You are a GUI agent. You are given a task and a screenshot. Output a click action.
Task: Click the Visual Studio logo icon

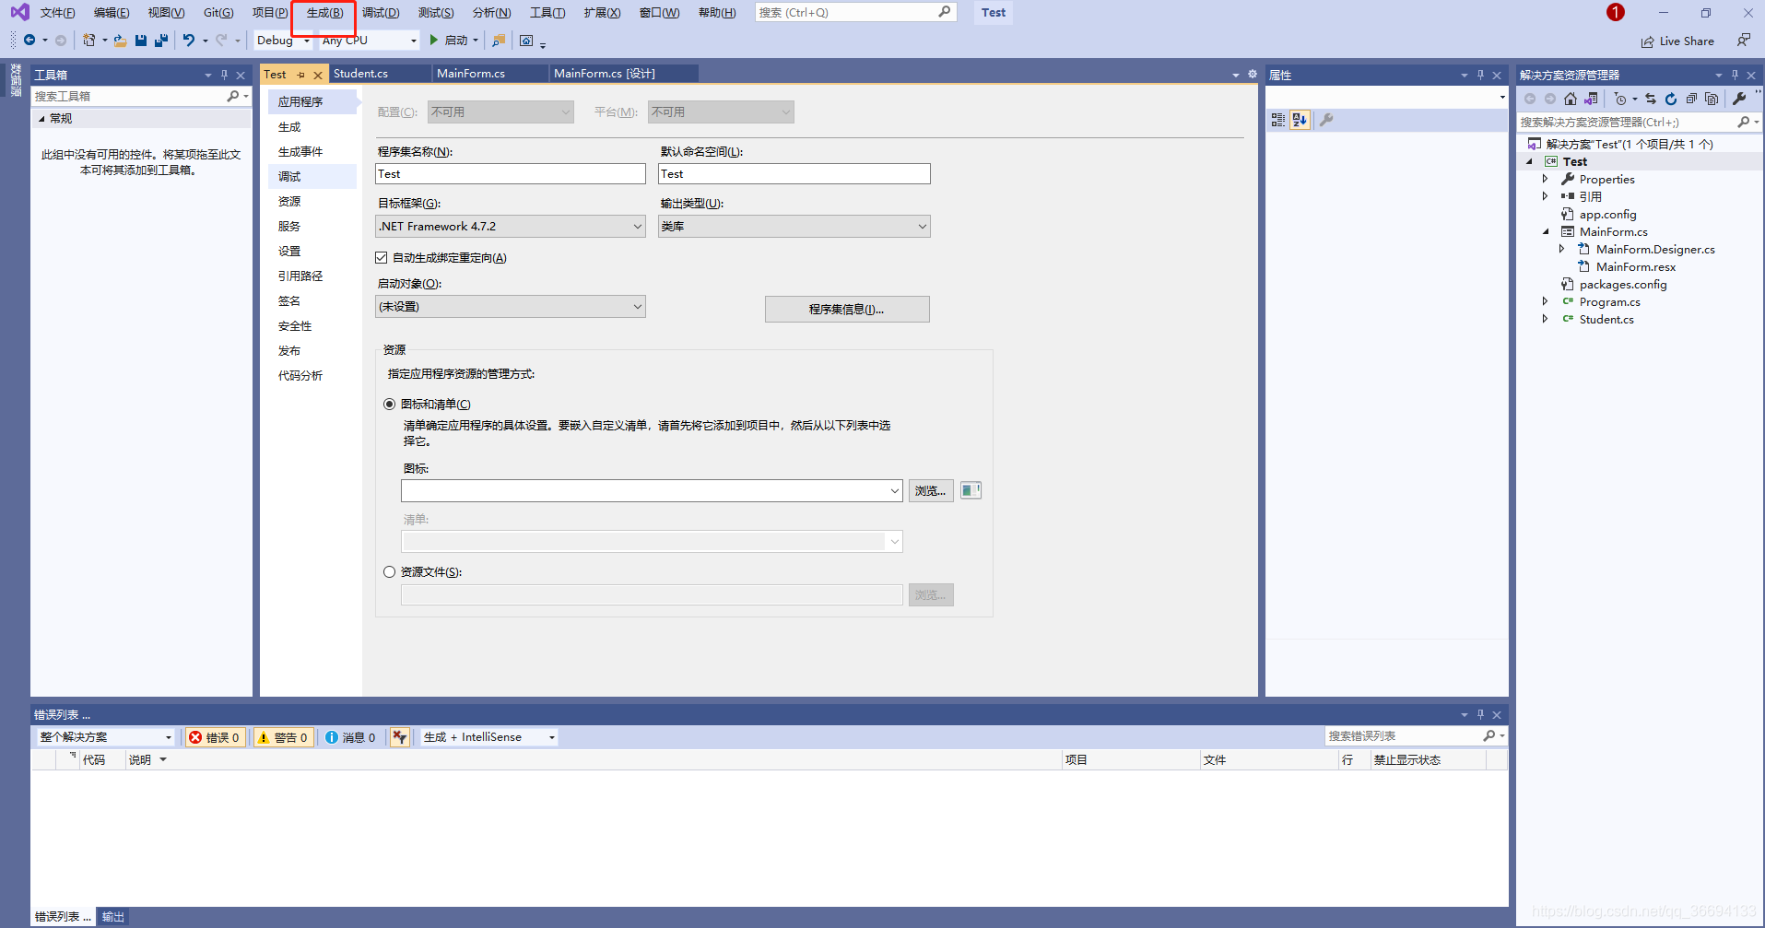pyautogui.click(x=19, y=12)
